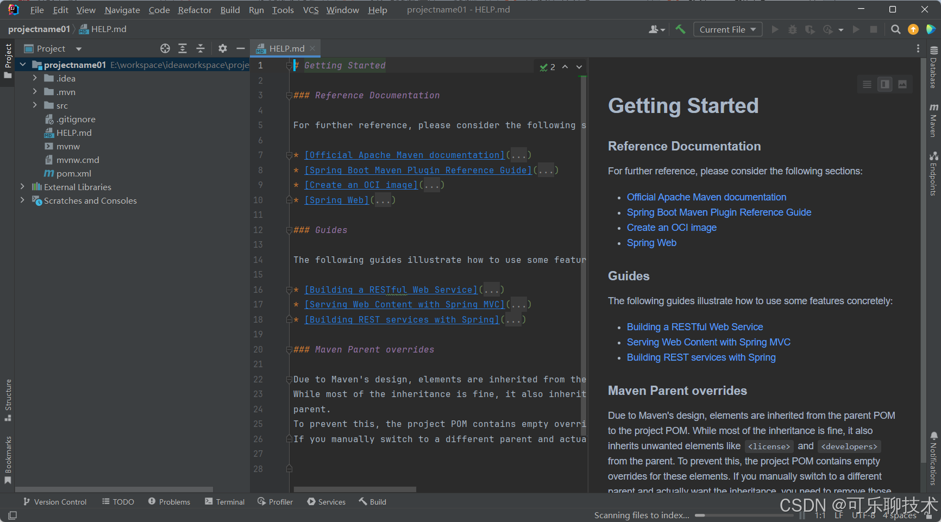Click the Debug bug icon

click(793, 29)
